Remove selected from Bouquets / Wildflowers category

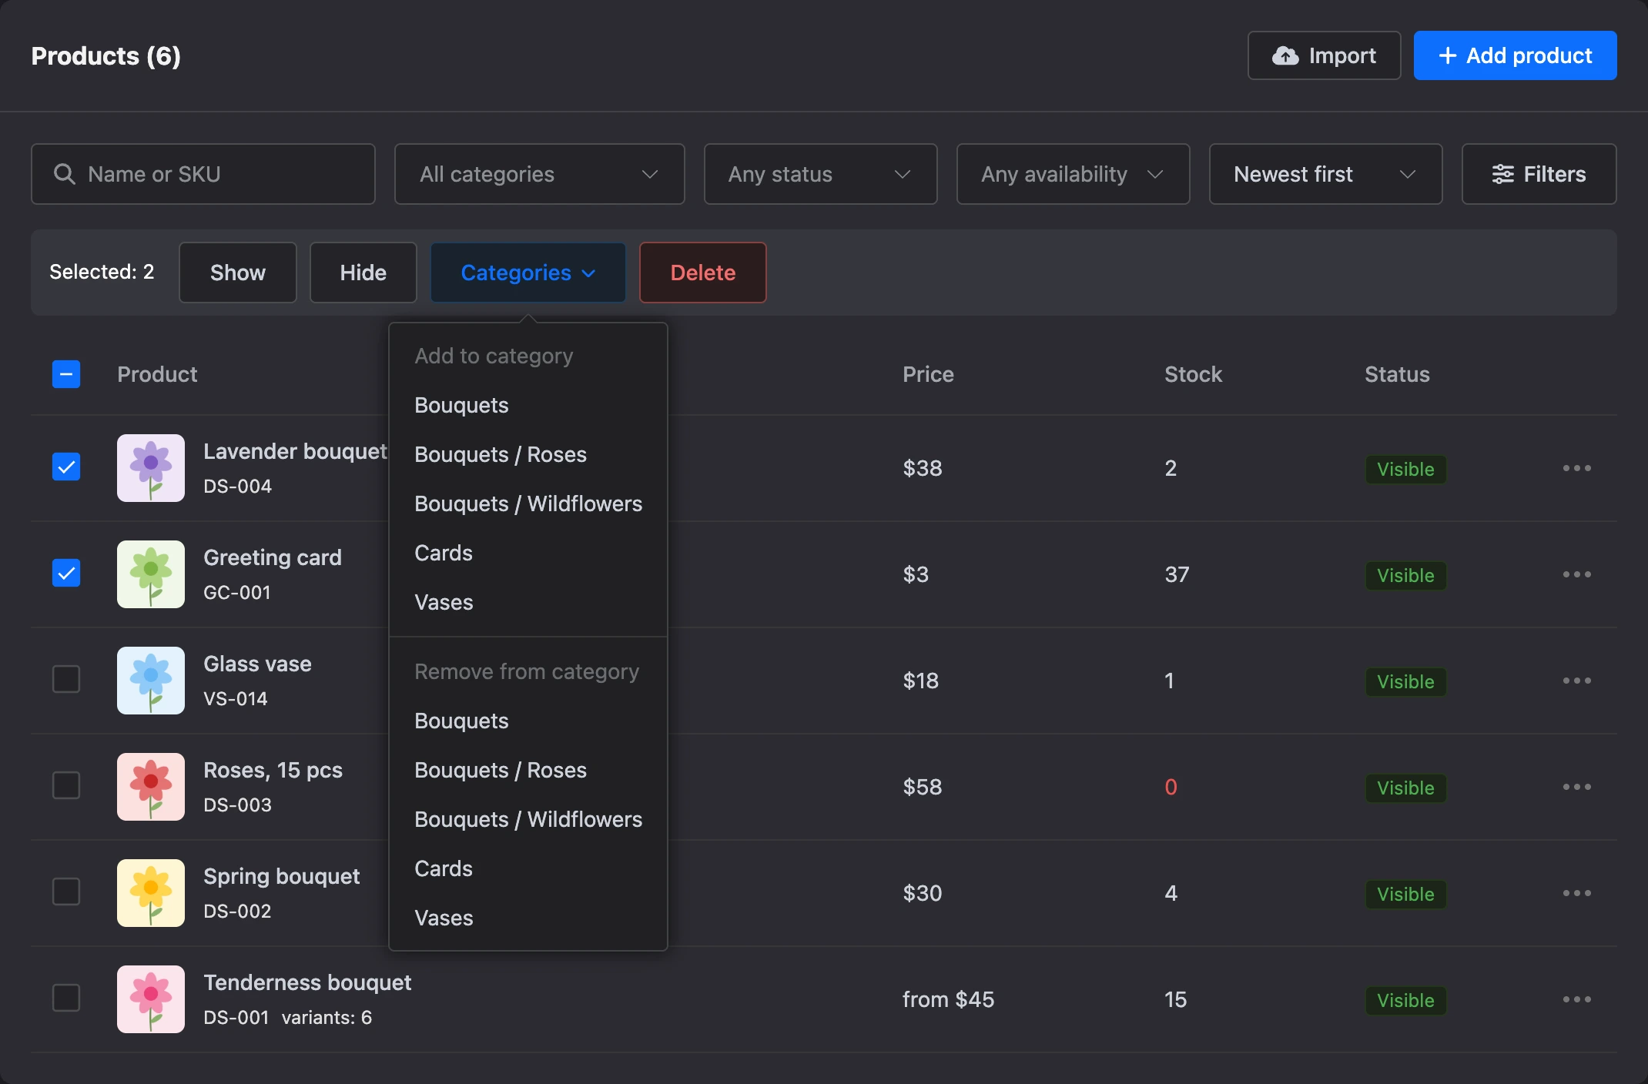tap(528, 819)
